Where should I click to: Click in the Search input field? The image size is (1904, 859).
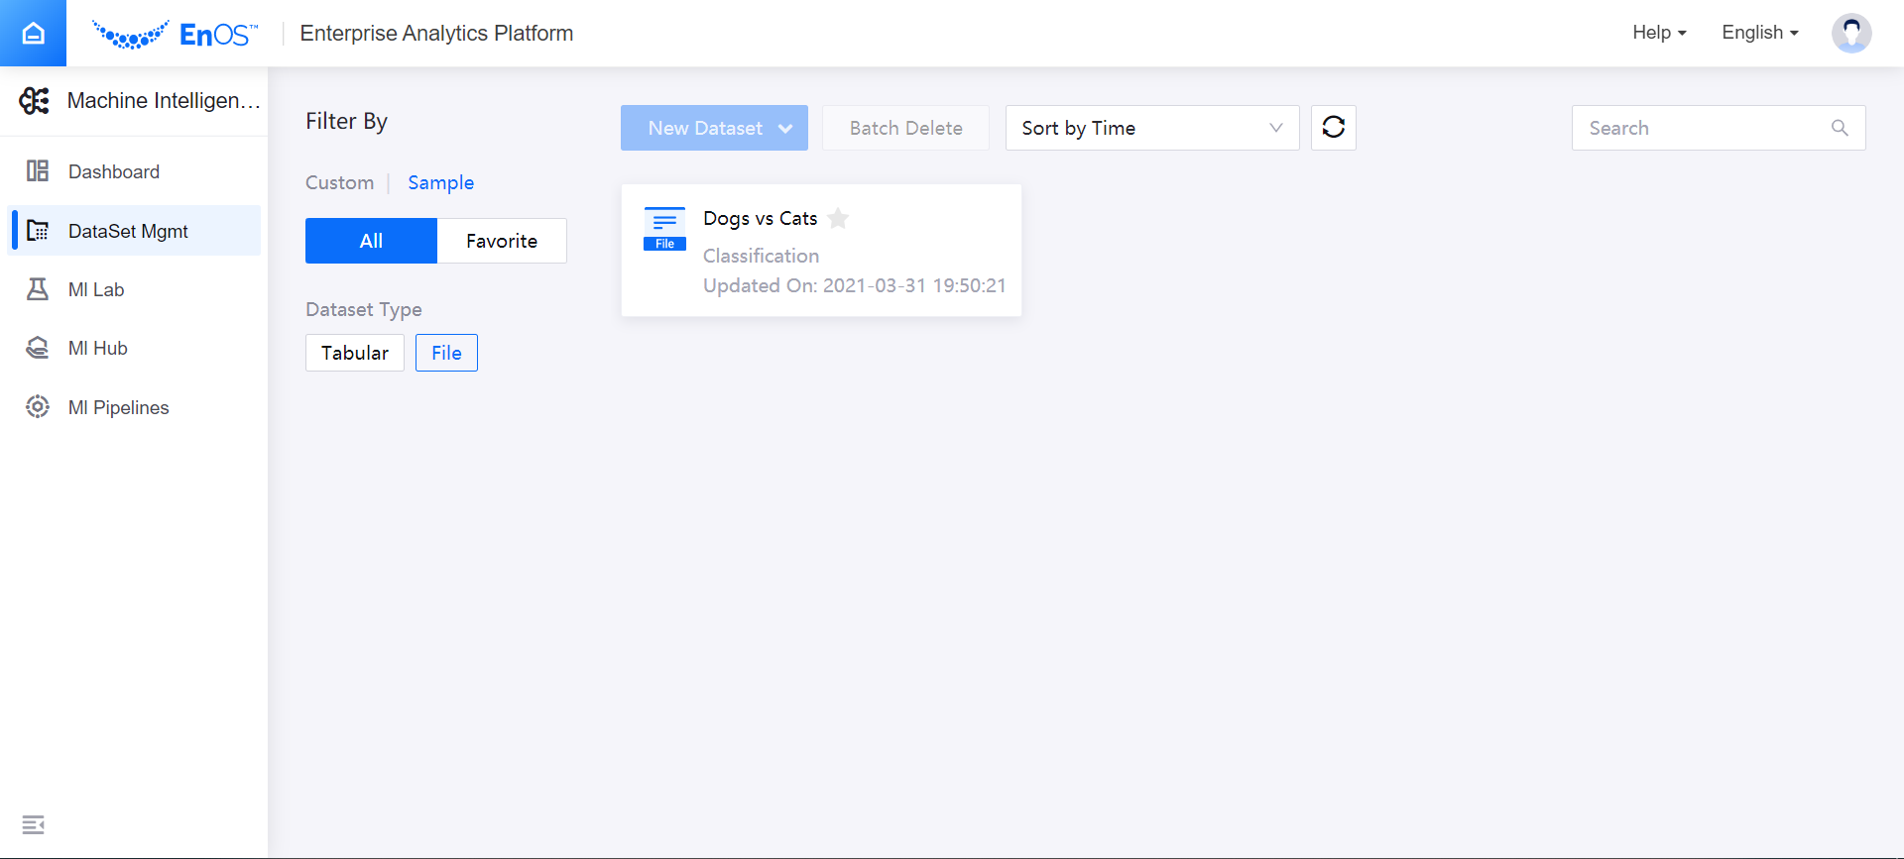[x=1701, y=128]
